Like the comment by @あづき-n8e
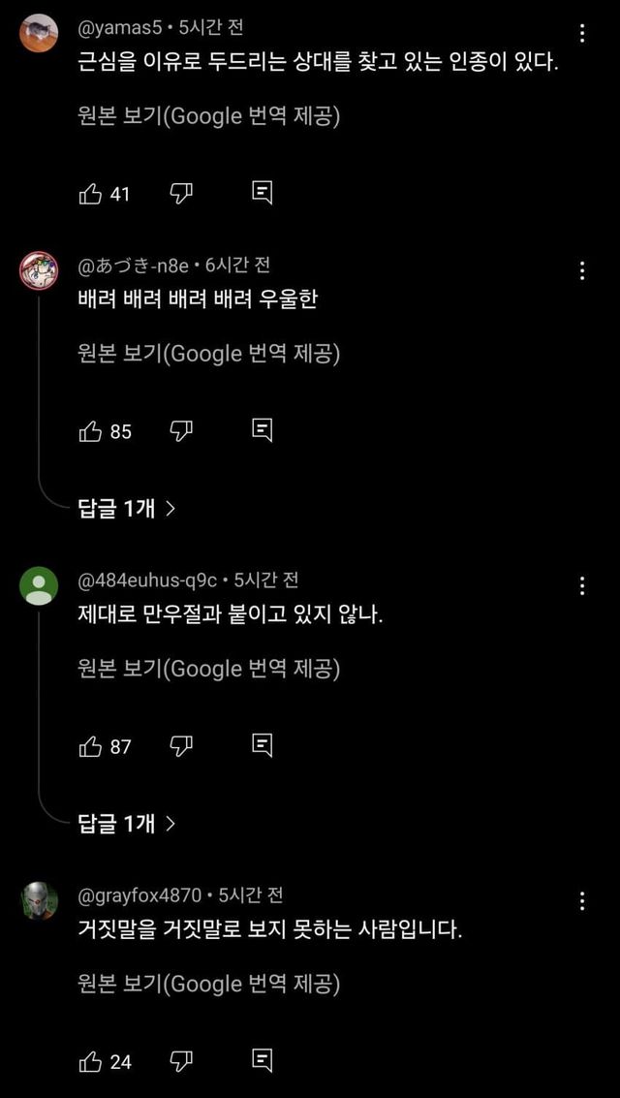Viewport: 620px width, 1098px height. coord(90,431)
